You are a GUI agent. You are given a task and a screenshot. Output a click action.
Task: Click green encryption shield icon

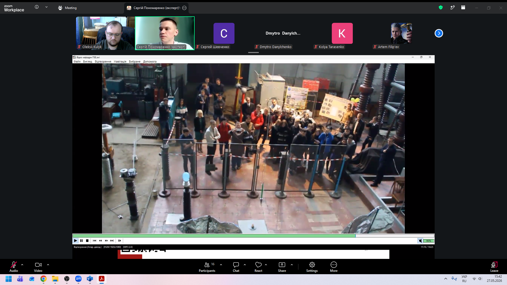click(440, 8)
